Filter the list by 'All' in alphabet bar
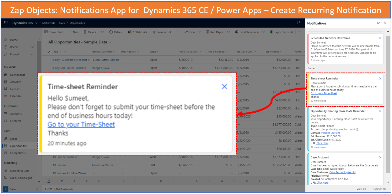Image resolution: width=392 pixels, height=194 pixels. [x=49, y=181]
